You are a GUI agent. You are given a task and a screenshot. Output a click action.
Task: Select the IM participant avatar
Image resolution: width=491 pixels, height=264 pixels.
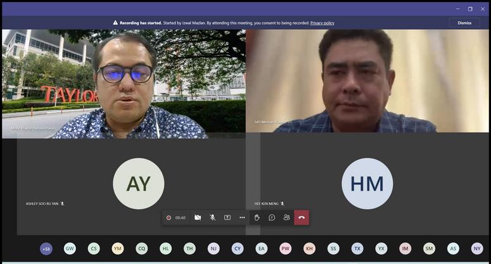point(405,249)
